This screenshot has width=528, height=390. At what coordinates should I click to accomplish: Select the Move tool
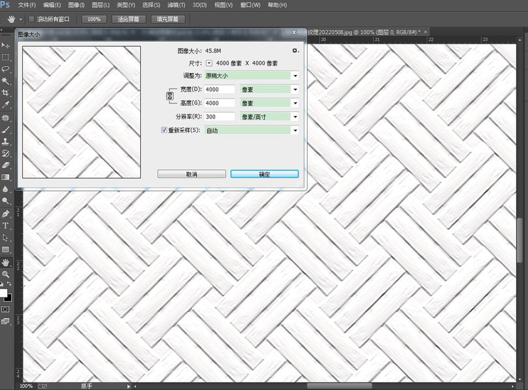(5, 45)
